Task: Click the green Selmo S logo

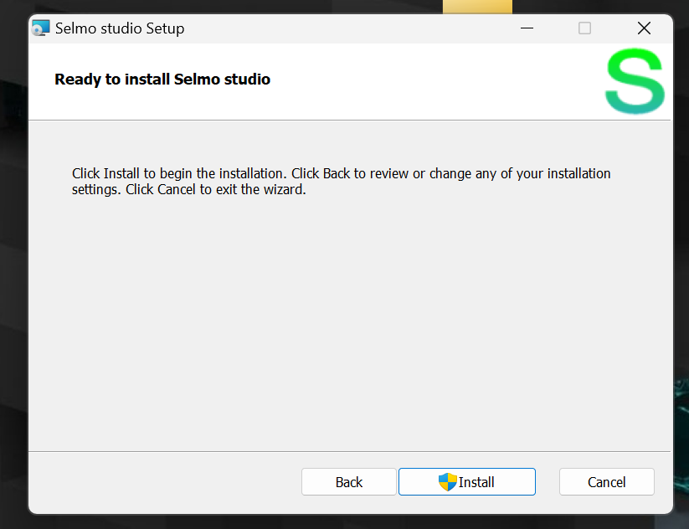Action: [x=635, y=81]
